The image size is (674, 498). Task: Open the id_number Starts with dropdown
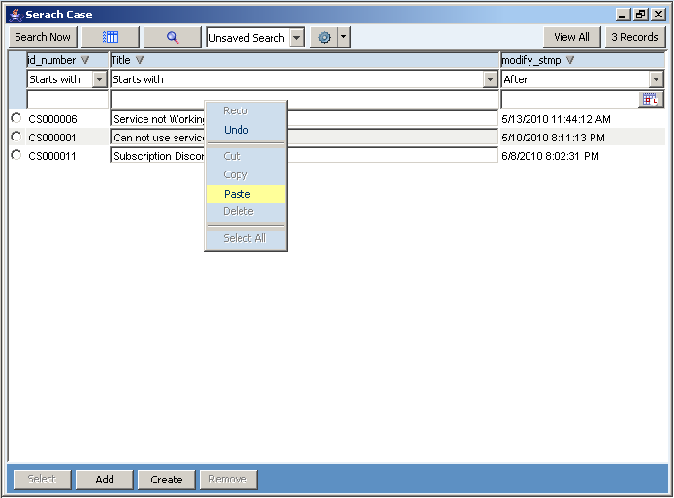pos(100,79)
